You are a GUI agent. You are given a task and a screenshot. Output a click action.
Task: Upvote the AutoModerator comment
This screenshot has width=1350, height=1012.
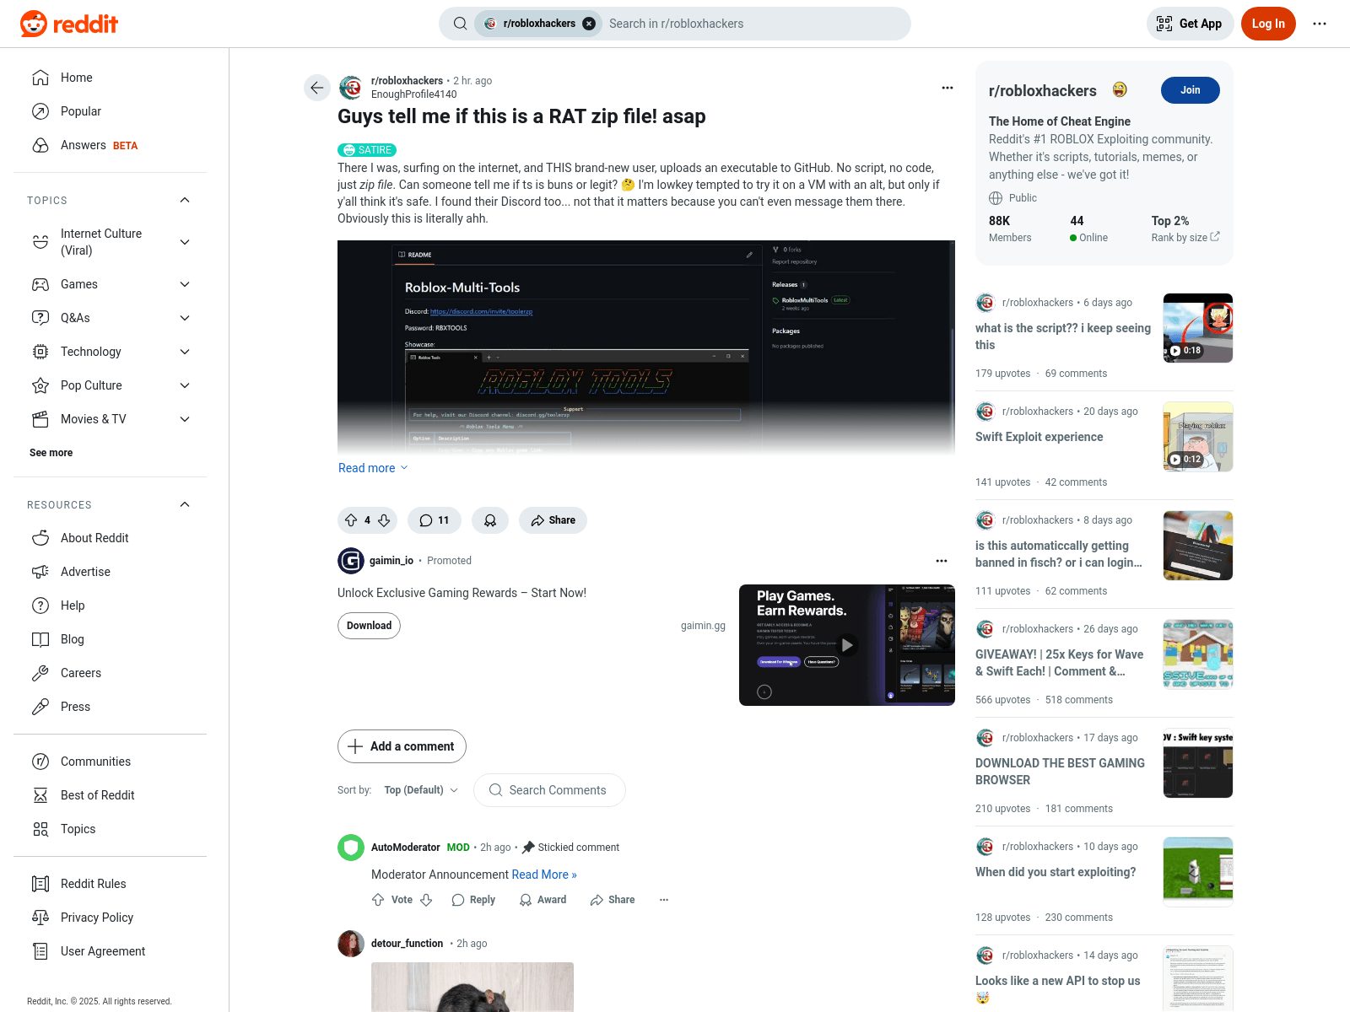pyautogui.click(x=378, y=900)
